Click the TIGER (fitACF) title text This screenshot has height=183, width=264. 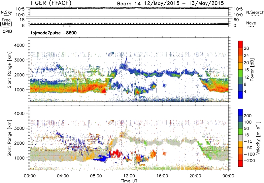click(x=51, y=3)
